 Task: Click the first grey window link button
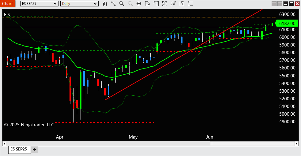point(274,4)
